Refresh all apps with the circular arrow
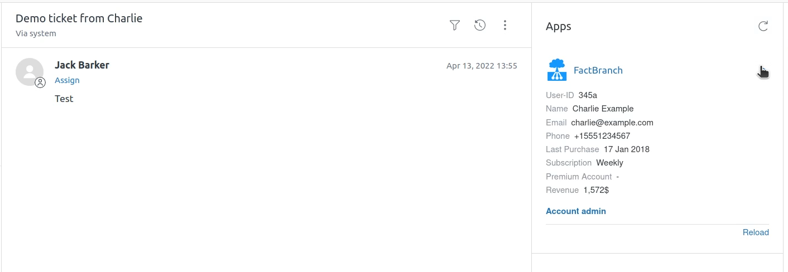 (763, 26)
